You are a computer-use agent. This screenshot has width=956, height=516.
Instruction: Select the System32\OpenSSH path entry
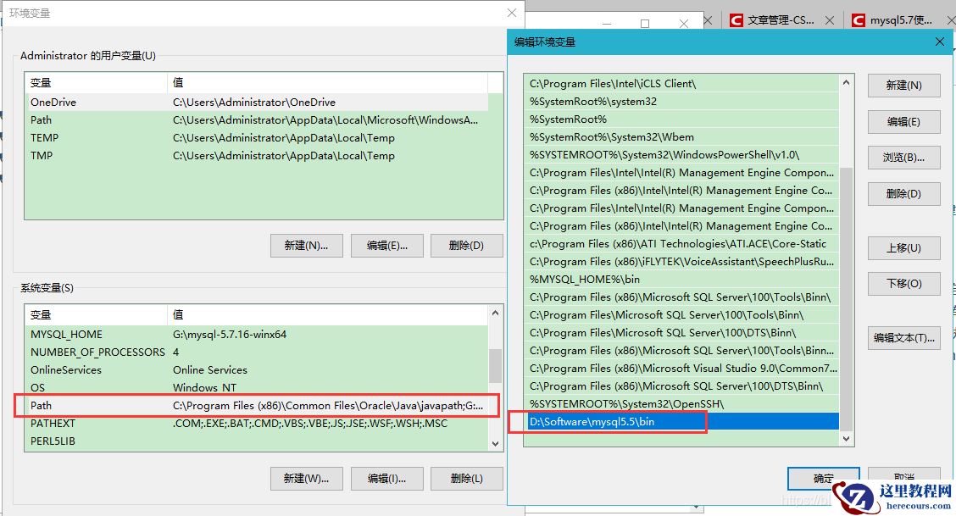(681, 404)
